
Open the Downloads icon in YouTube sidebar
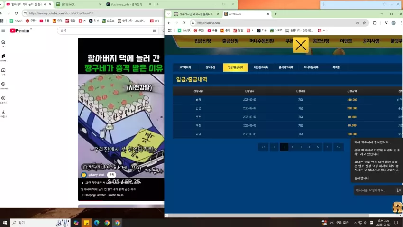tap(3, 112)
